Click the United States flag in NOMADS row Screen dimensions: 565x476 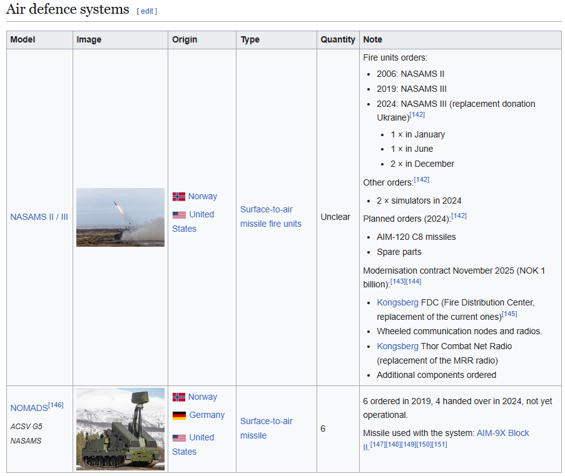pos(179,437)
